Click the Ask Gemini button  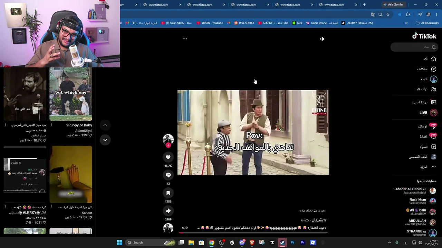click(x=393, y=5)
